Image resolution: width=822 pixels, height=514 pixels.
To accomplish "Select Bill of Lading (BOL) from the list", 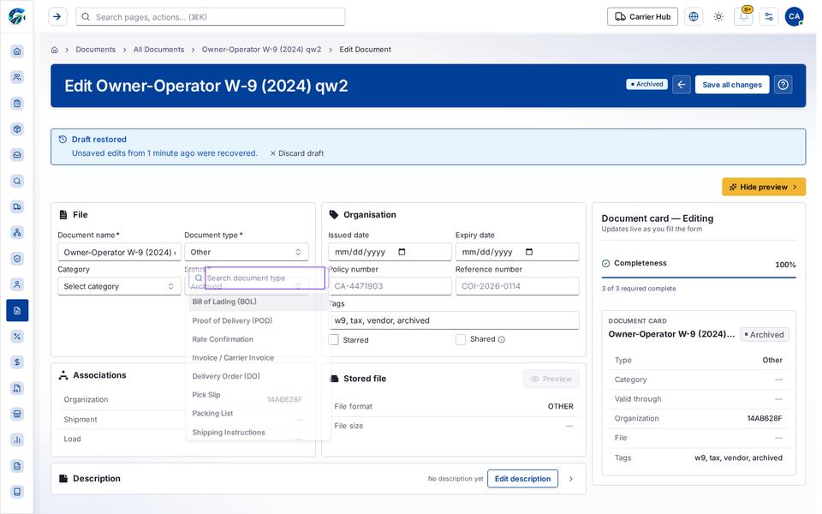I will pos(259,302).
